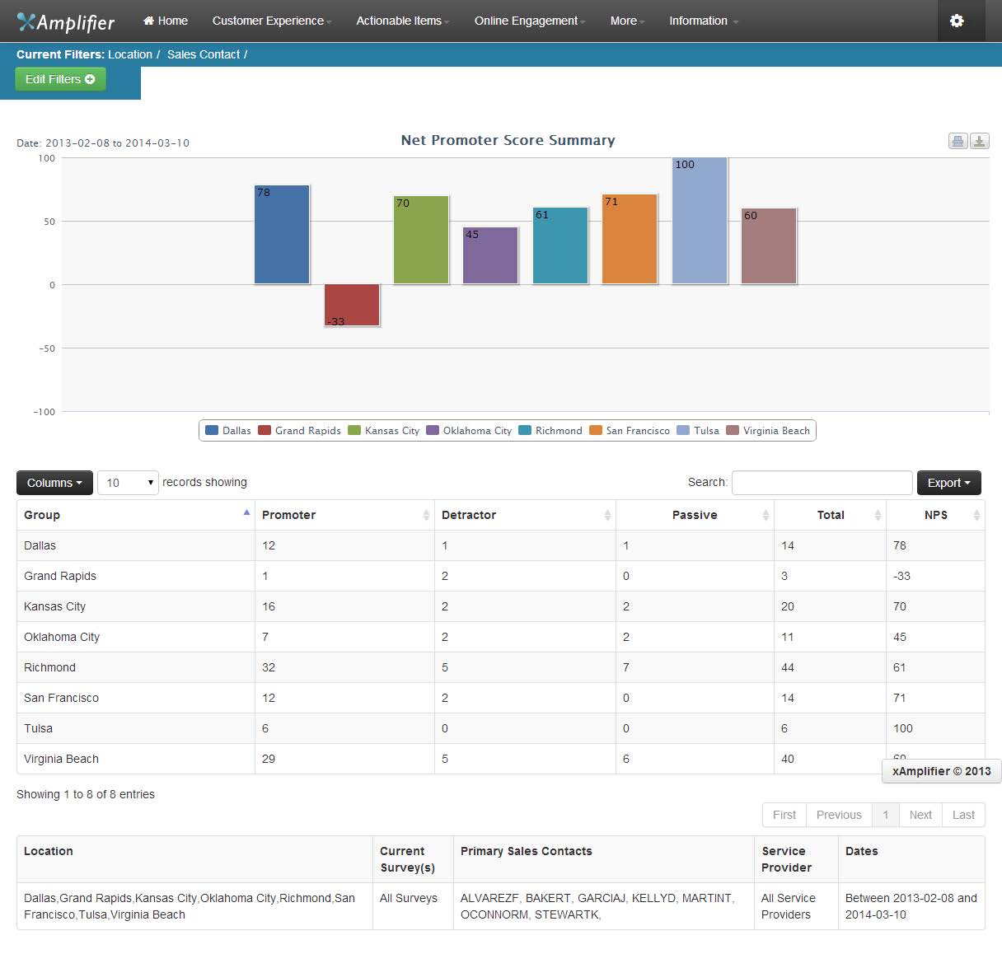Click the xAmplifier logo
1002x968 pixels.
click(x=66, y=21)
